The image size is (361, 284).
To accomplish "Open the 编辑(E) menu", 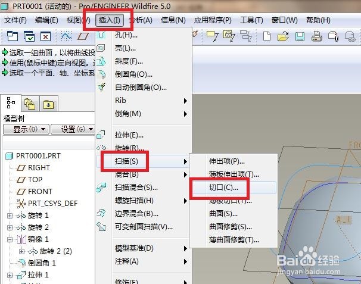I will point(46,20).
